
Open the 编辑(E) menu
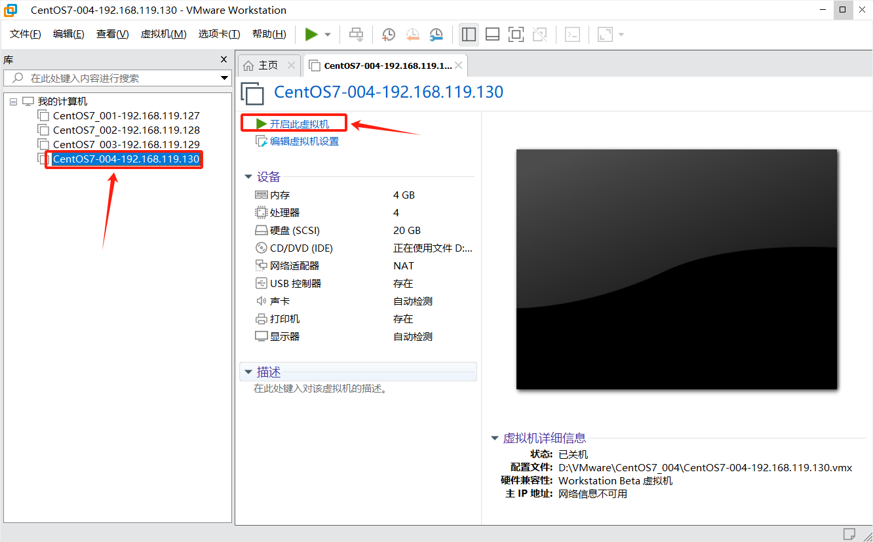pos(69,34)
